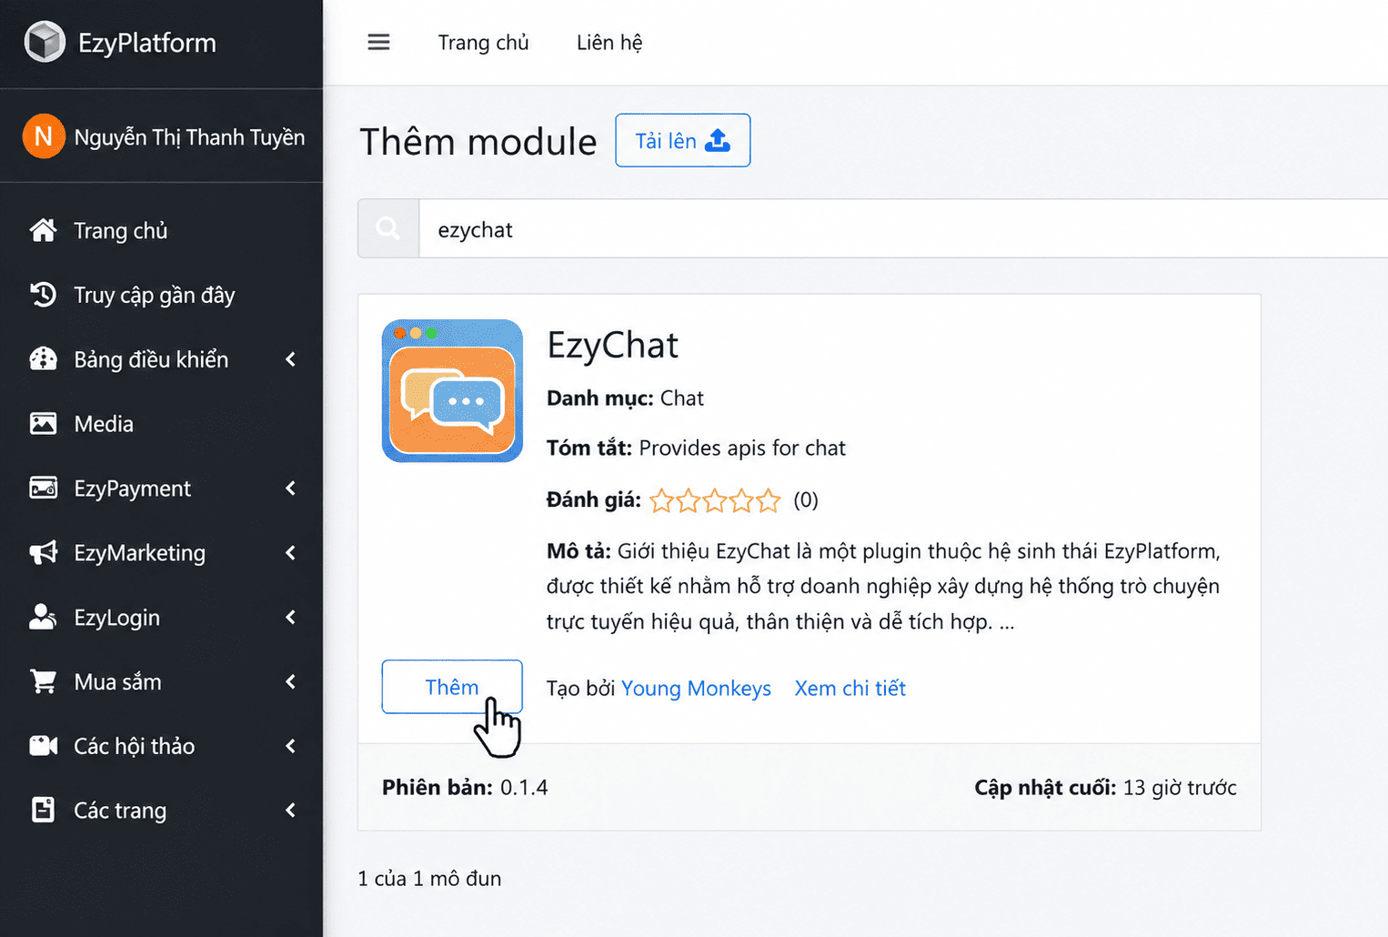Open the Xem chi tiết link

850,689
